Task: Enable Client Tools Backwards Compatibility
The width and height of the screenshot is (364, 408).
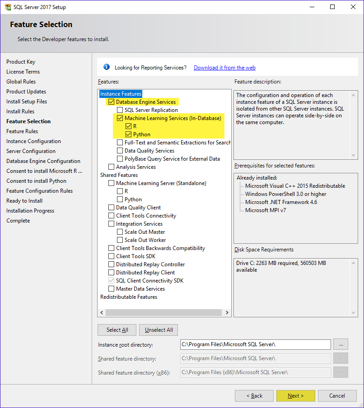Action: point(111,248)
